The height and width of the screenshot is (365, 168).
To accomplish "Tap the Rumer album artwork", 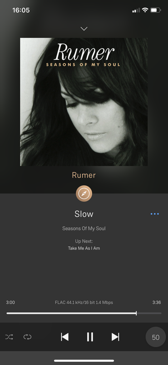I will pos(84,102).
